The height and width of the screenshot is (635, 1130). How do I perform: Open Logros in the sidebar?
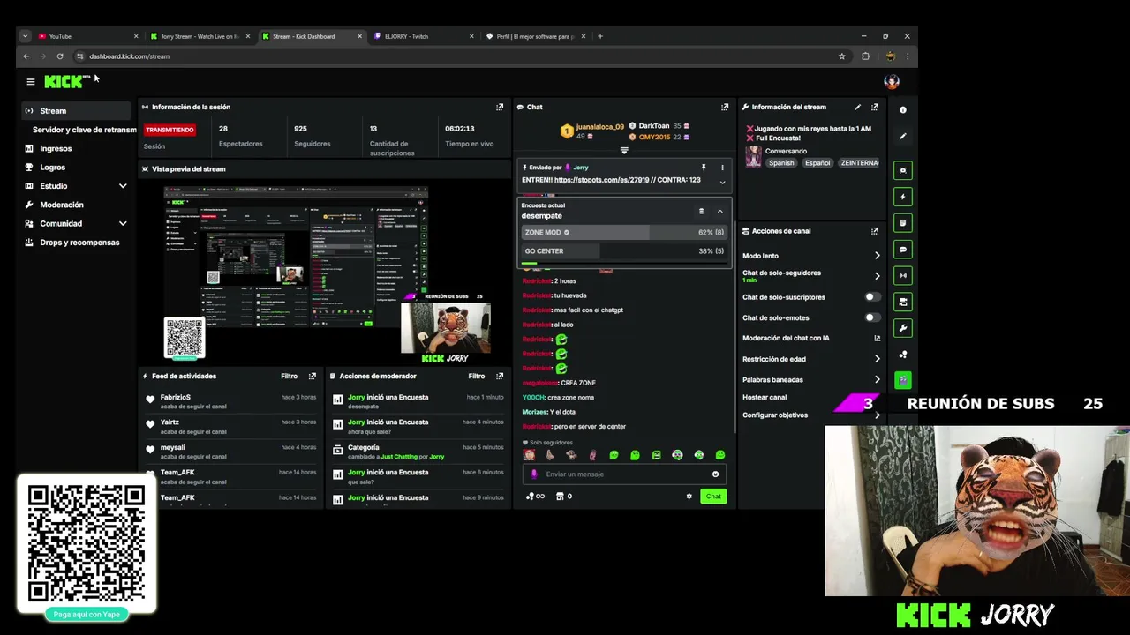click(x=52, y=168)
